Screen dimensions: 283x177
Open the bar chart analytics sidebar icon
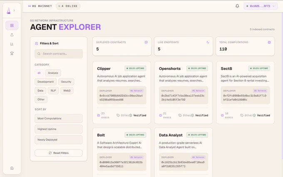pos(12,44)
